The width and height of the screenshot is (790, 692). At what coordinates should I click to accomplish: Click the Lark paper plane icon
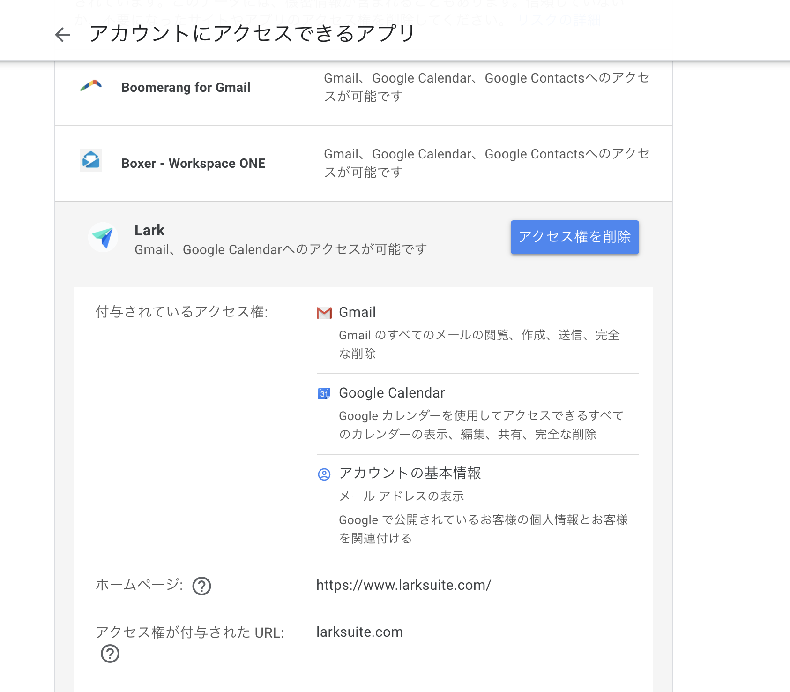pyautogui.click(x=103, y=237)
